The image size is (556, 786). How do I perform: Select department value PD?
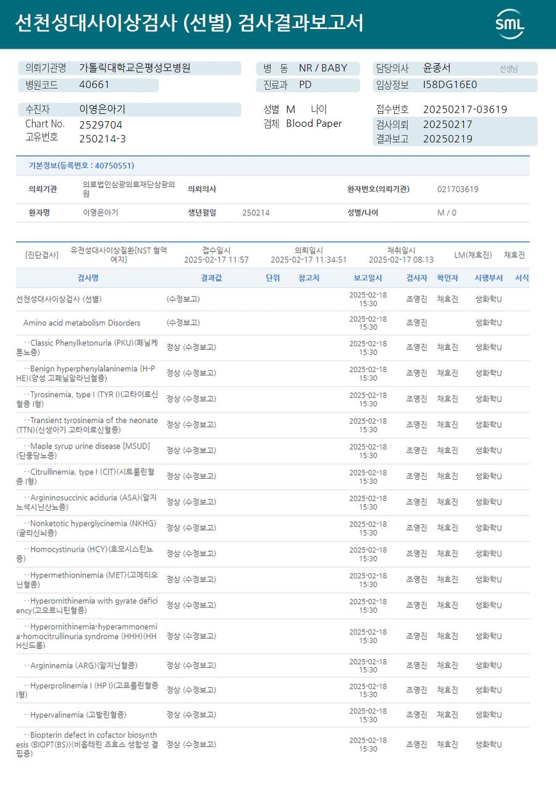point(305,85)
